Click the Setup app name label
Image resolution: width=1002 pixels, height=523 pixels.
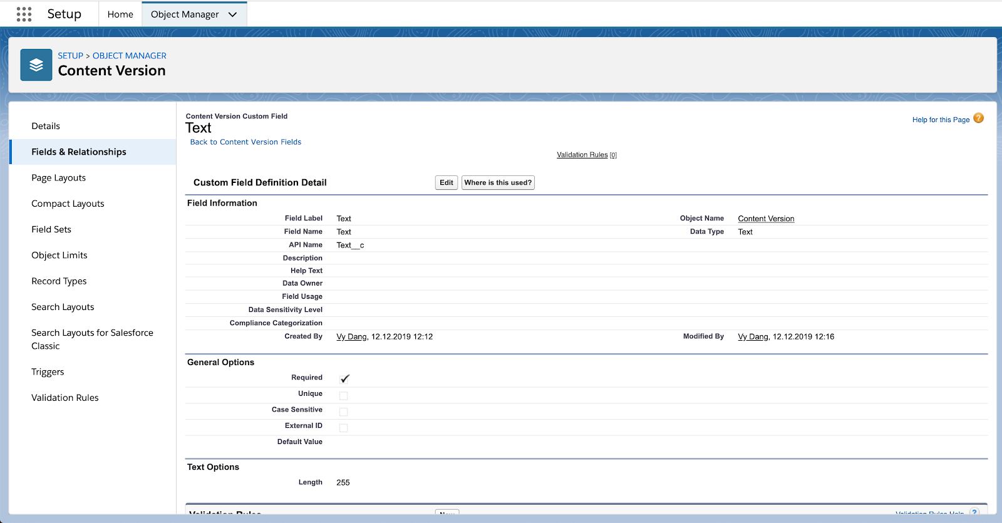point(65,14)
